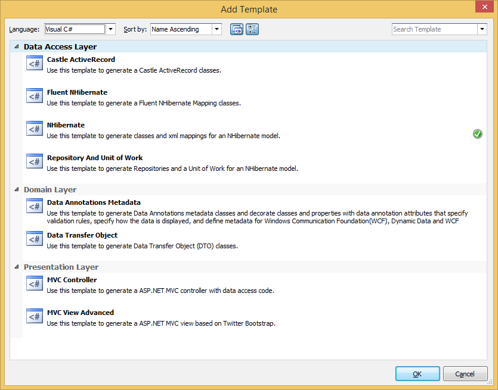Collapse the Domain Layer group
Image resolution: width=498 pixels, height=390 pixels.
[17, 189]
